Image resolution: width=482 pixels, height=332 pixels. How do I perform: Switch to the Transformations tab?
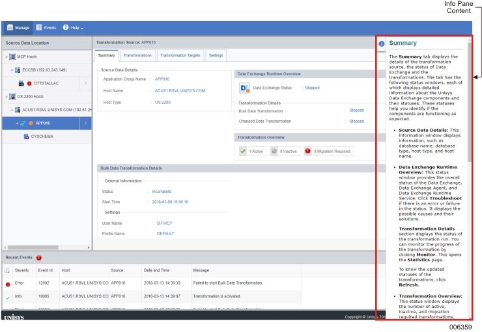click(137, 55)
